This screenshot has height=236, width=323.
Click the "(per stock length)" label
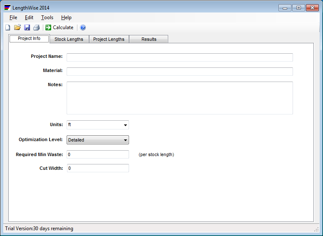(x=157, y=155)
